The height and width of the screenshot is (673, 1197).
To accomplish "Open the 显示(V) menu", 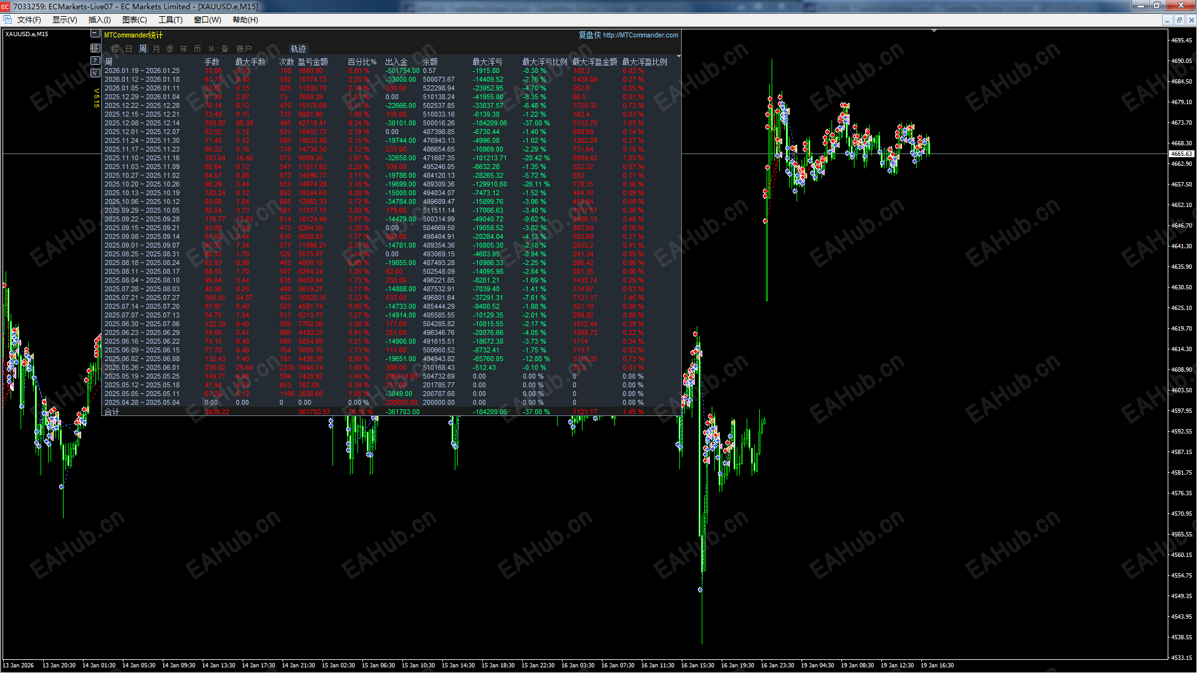I will 64,20.
